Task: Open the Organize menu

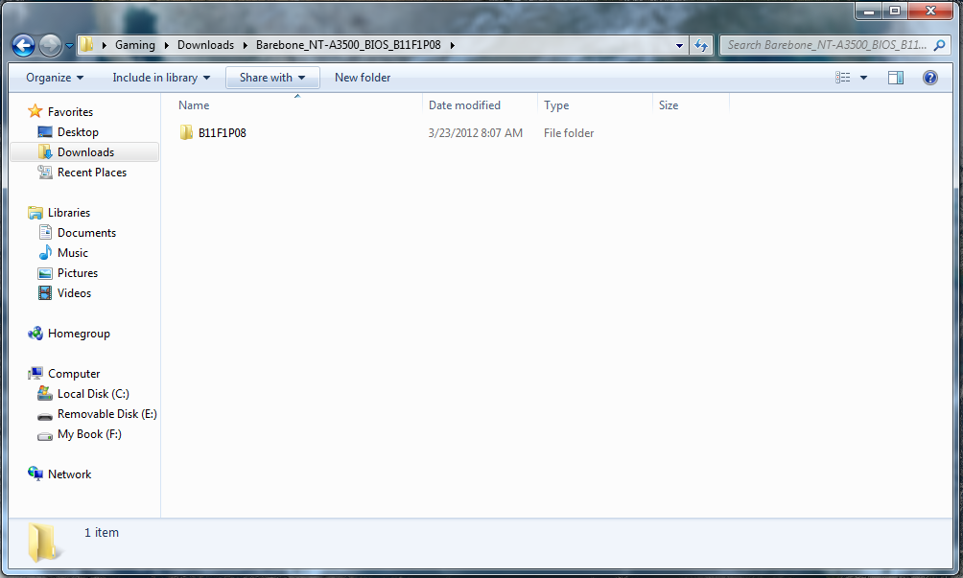Action: [x=54, y=78]
